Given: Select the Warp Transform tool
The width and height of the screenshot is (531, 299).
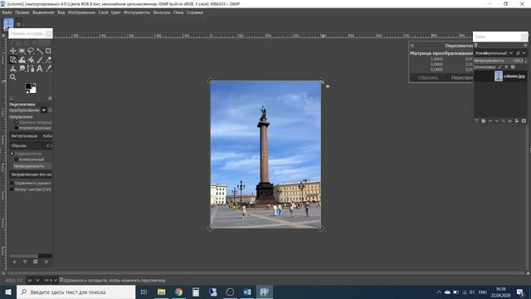Looking at the screenshot, I should pos(22,60).
